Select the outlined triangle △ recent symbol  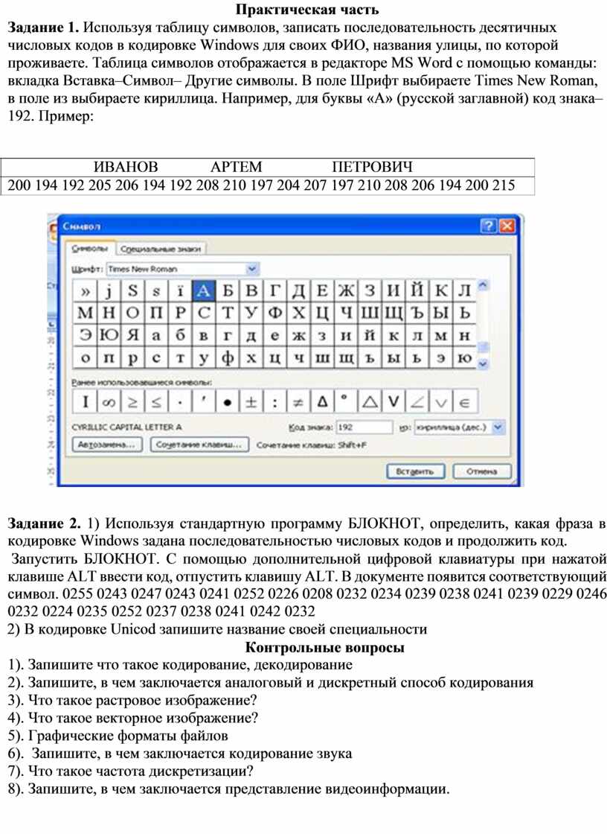coord(370,401)
